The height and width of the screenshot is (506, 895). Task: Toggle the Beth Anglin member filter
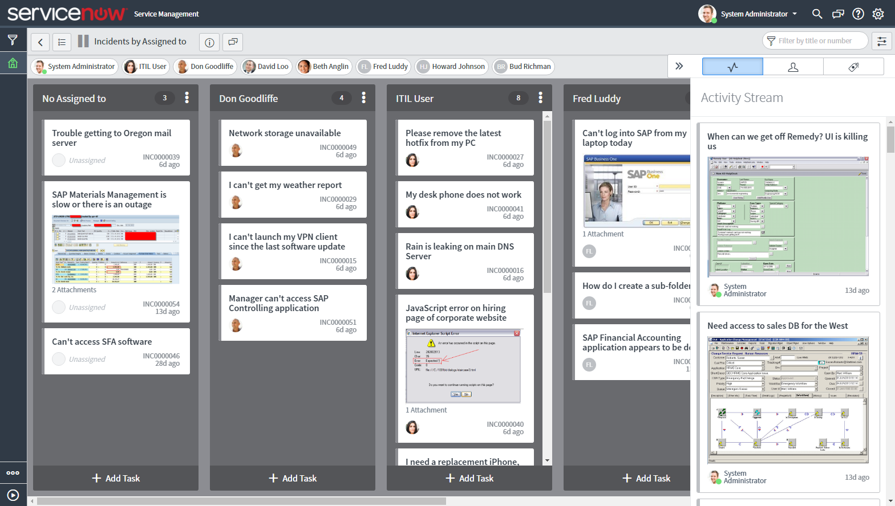click(323, 67)
